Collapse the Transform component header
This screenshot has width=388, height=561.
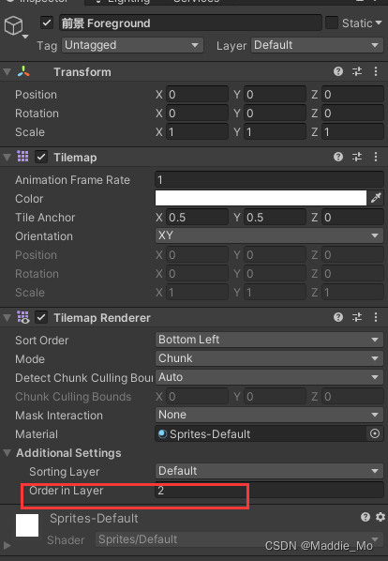7,72
